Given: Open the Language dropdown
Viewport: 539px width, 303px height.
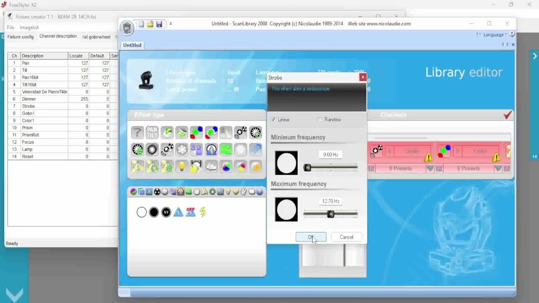Looking at the screenshot, I should pos(494,35).
